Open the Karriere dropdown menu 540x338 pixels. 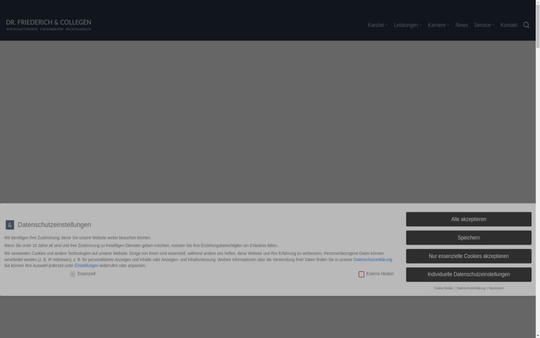tap(438, 25)
